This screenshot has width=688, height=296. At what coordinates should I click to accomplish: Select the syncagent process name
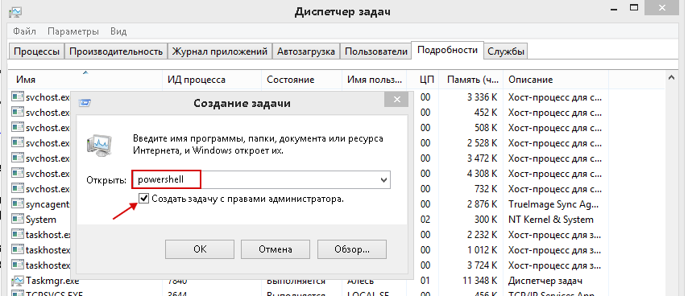click(48, 204)
